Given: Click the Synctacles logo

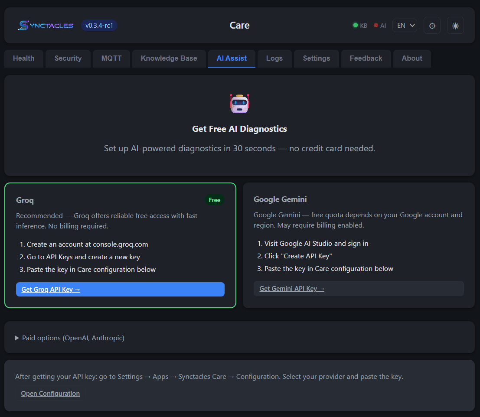Looking at the screenshot, I should [x=45, y=25].
